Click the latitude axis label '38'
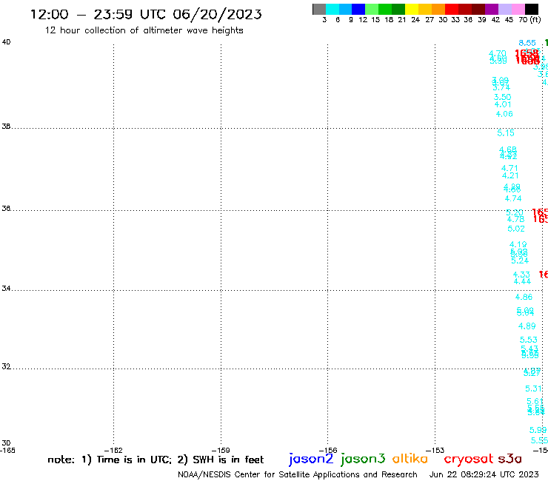The image size is (548, 481). pos(6,127)
